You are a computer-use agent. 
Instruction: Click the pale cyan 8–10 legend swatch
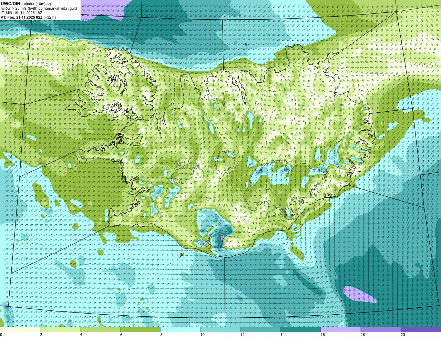(x=181, y=330)
